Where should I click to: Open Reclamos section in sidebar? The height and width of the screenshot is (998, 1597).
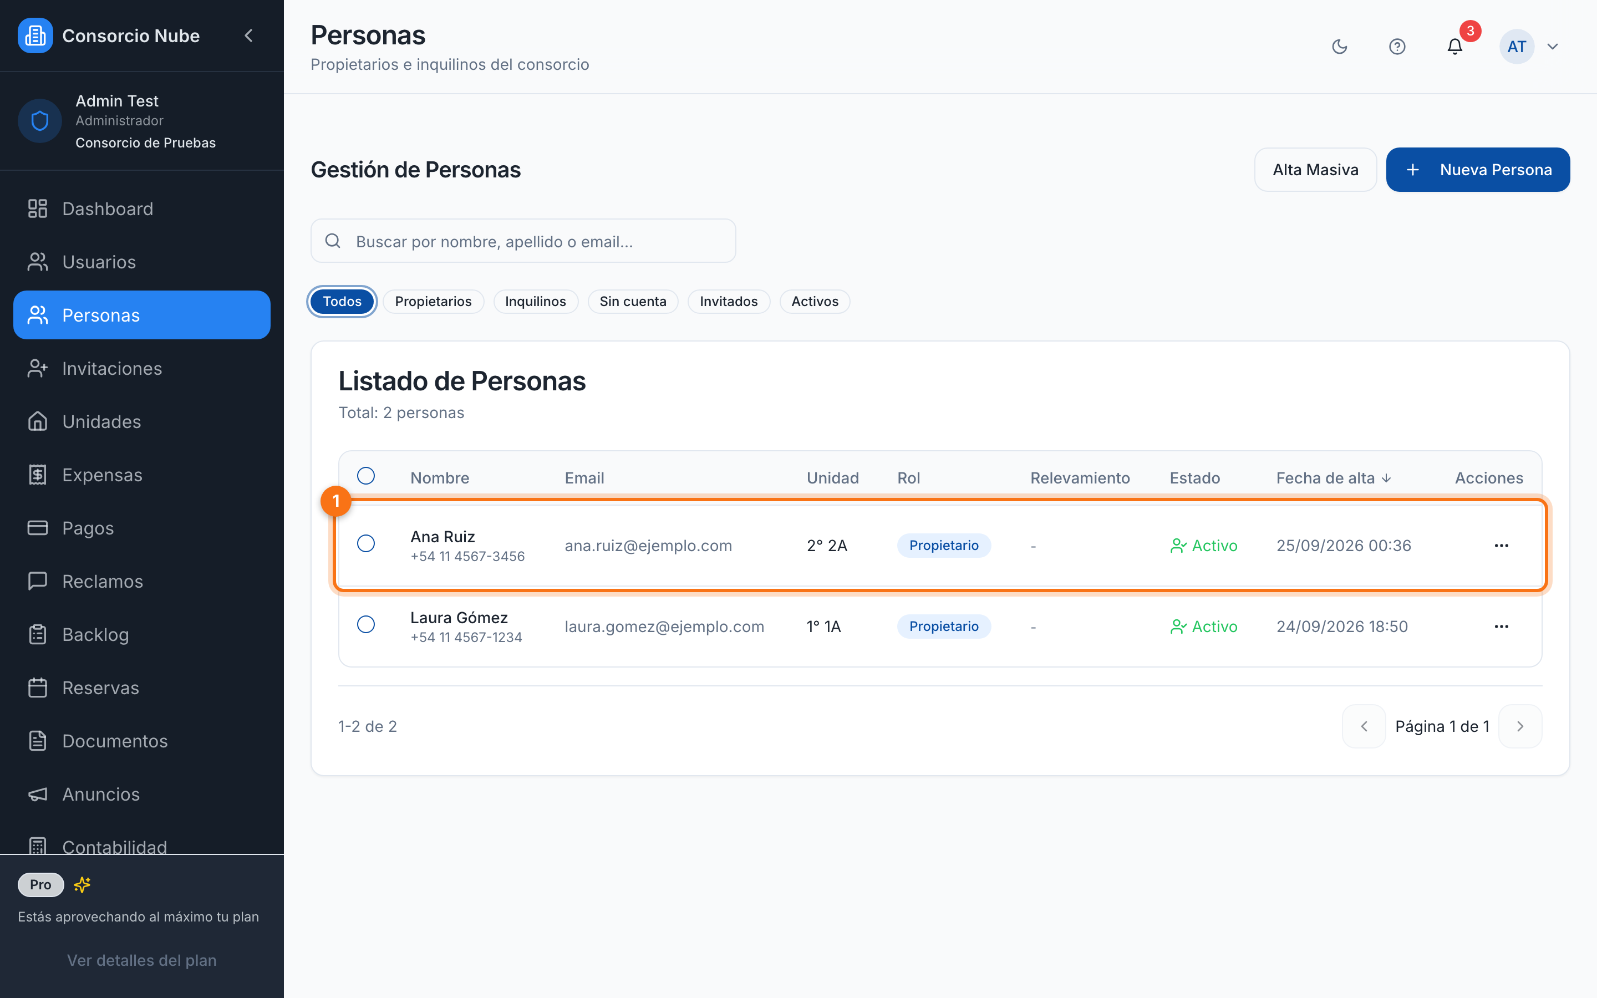point(142,582)
